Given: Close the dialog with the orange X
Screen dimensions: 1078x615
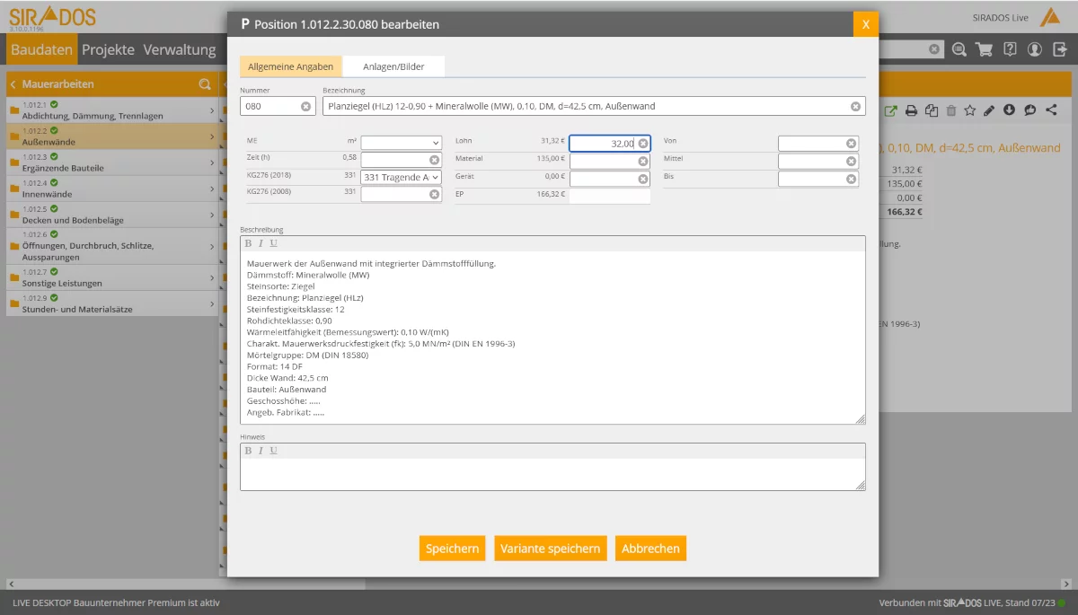Looking at the screenshot, I should pyautogui.click(x=865, y=24).
